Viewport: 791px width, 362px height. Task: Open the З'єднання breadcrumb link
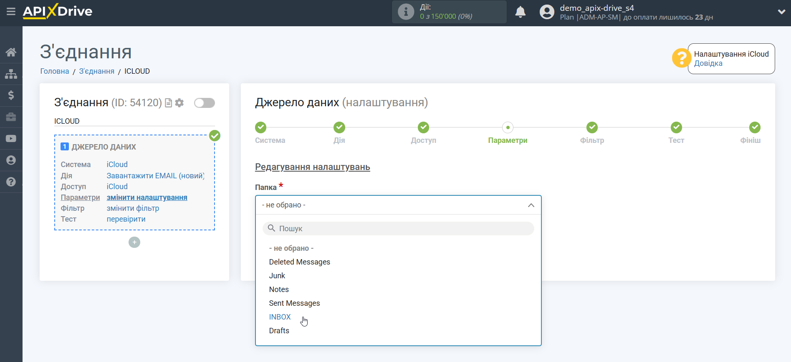tap(96, 71)
